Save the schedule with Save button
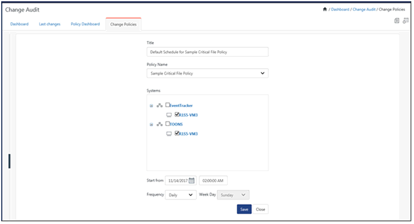 [244, 209]
